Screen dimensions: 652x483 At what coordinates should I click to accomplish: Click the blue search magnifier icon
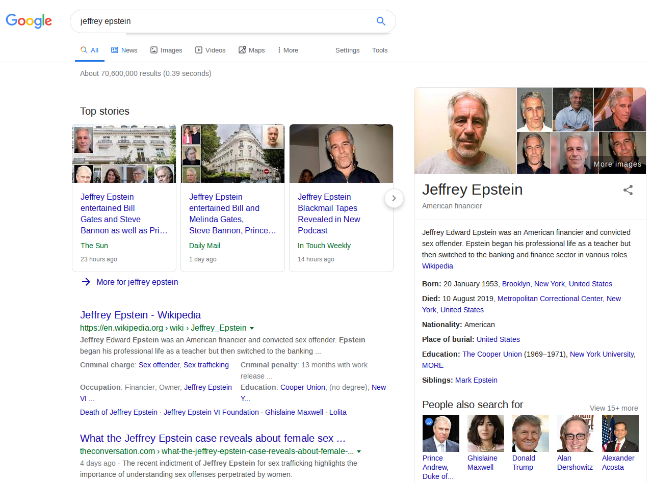click(380, 21)
